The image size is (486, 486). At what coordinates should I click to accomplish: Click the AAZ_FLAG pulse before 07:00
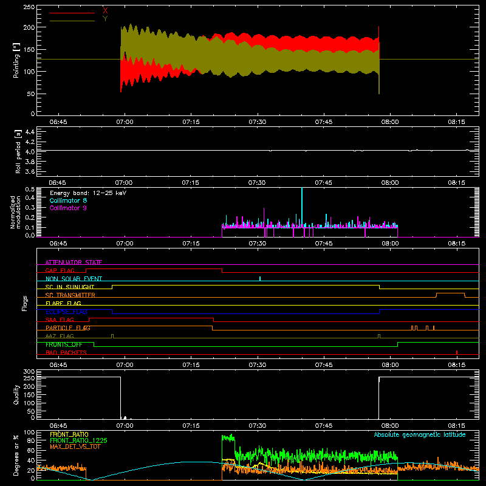tap(112, 336)
